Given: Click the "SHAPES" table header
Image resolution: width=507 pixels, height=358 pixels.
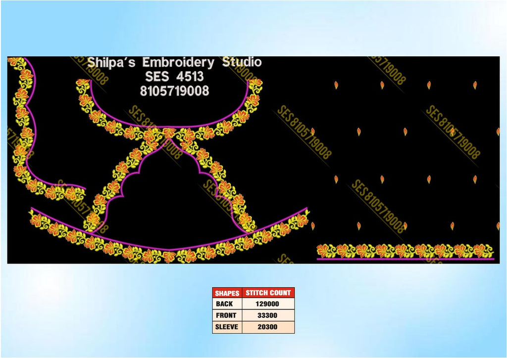Looking at the screenshot, I should click(x=227, y=293).
